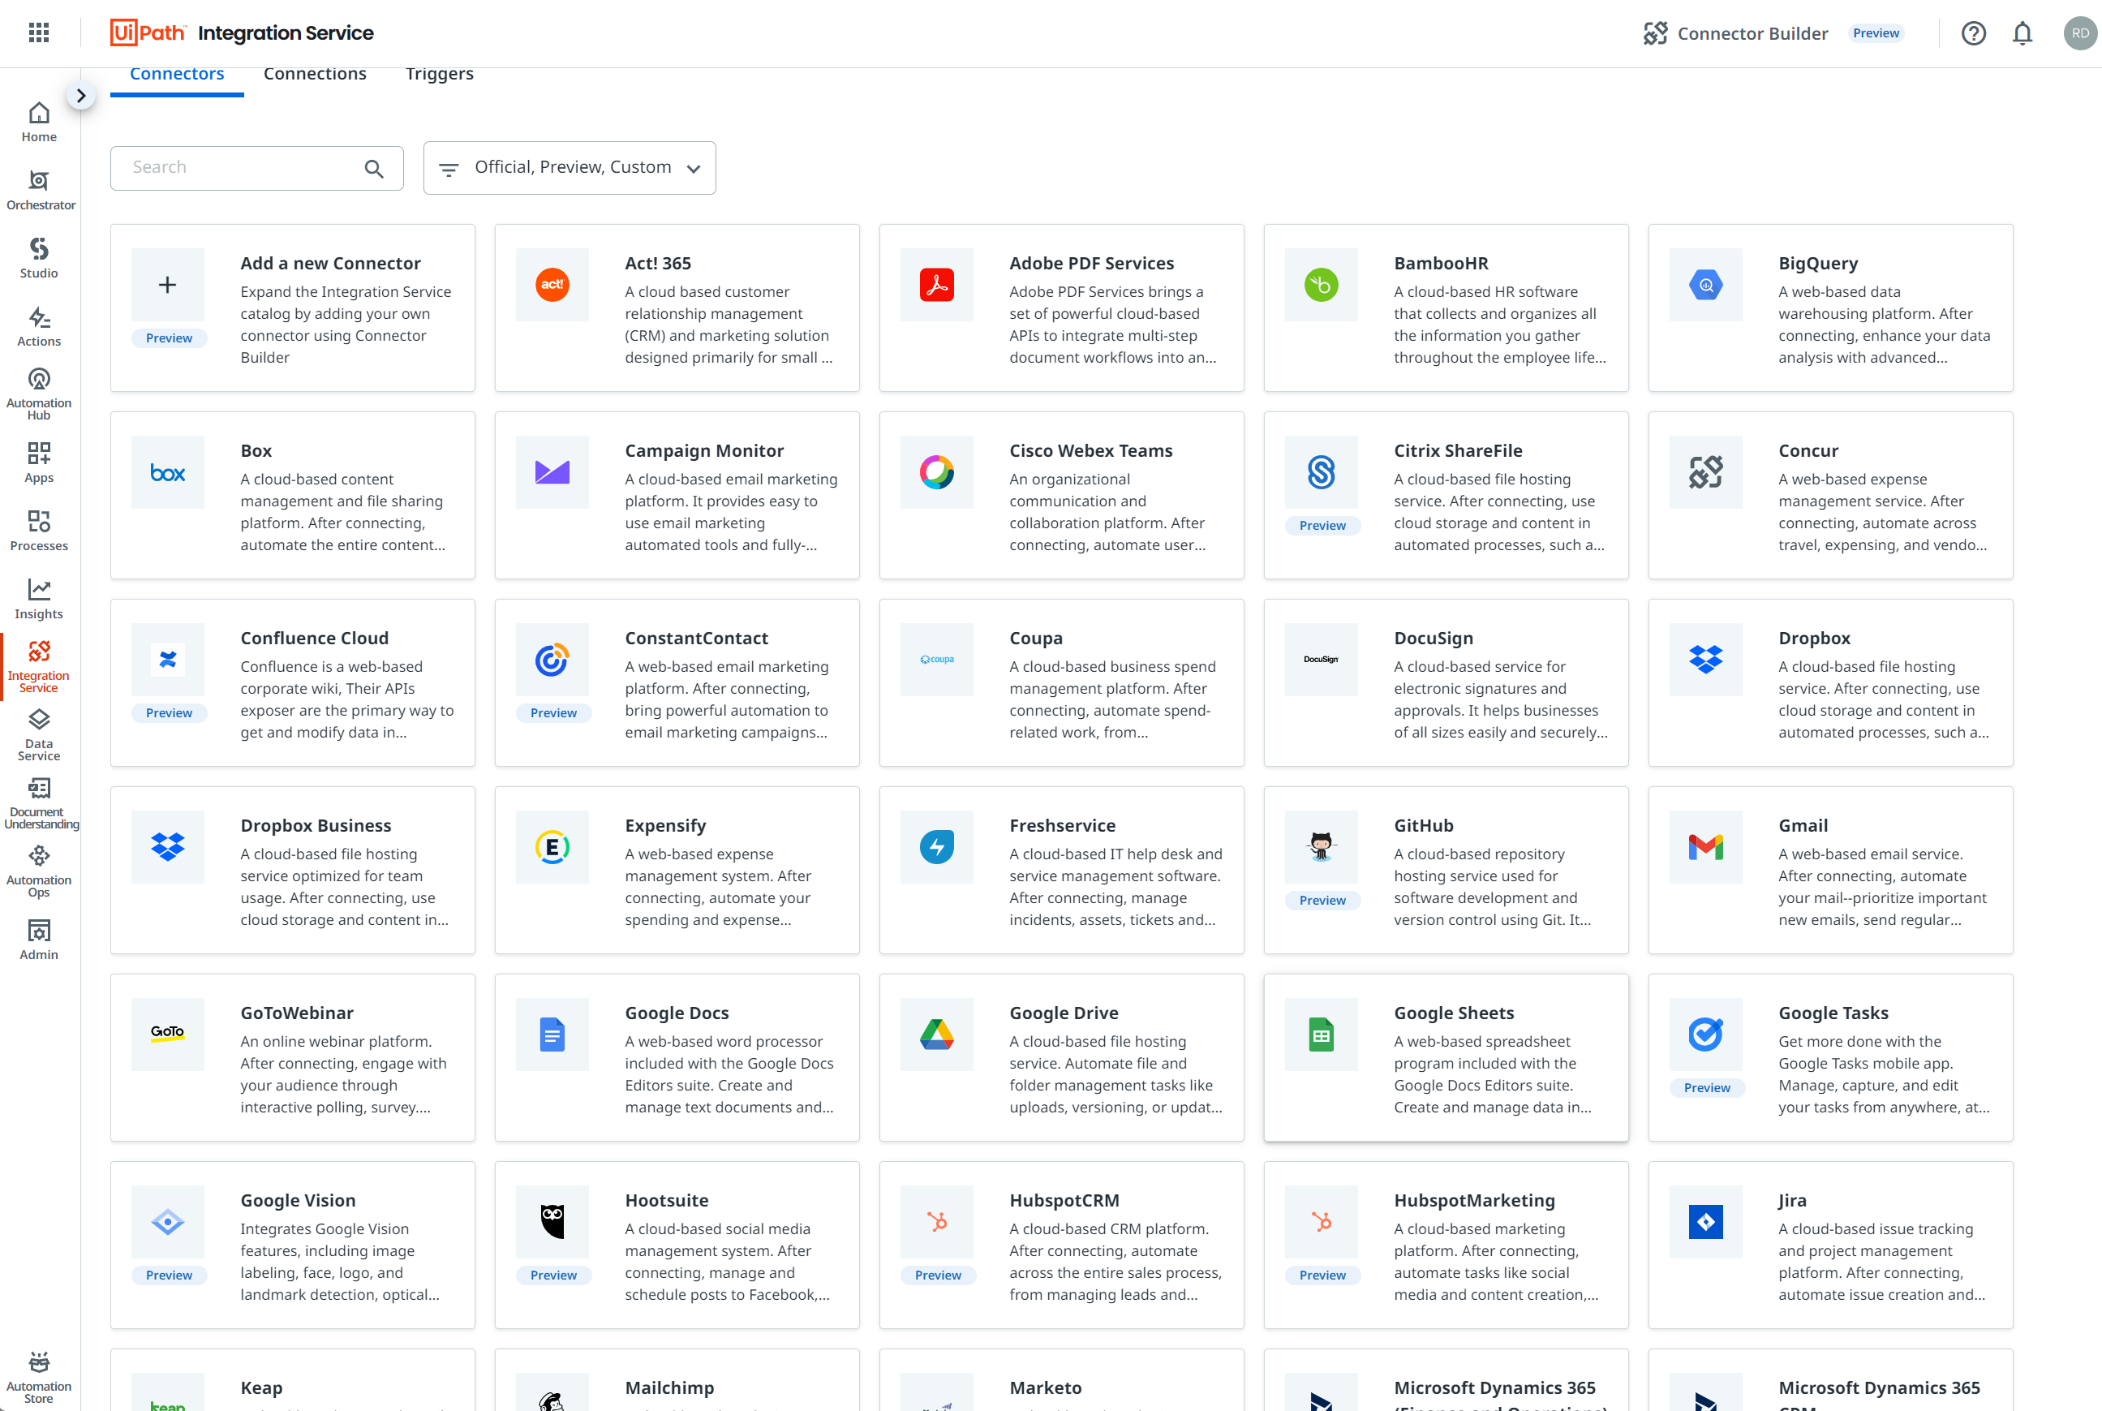Open Automation Ops from the sidebar
The height and width of the screenshot is (1411, 2102).
coord(39,872)
